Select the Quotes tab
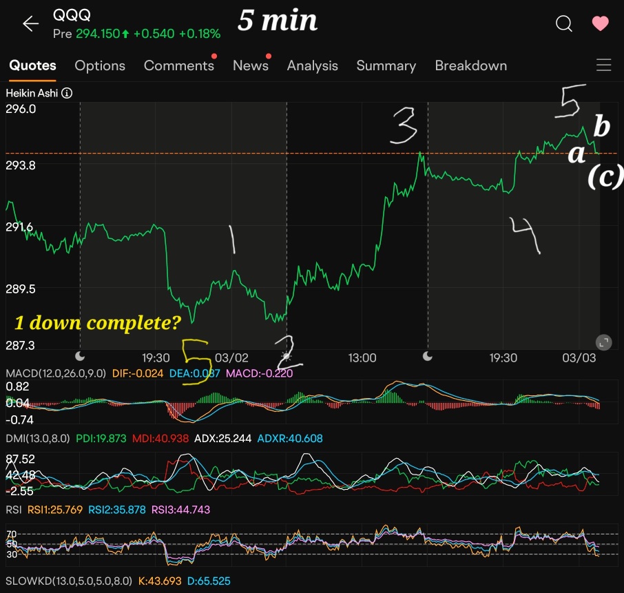 [32, 65]
